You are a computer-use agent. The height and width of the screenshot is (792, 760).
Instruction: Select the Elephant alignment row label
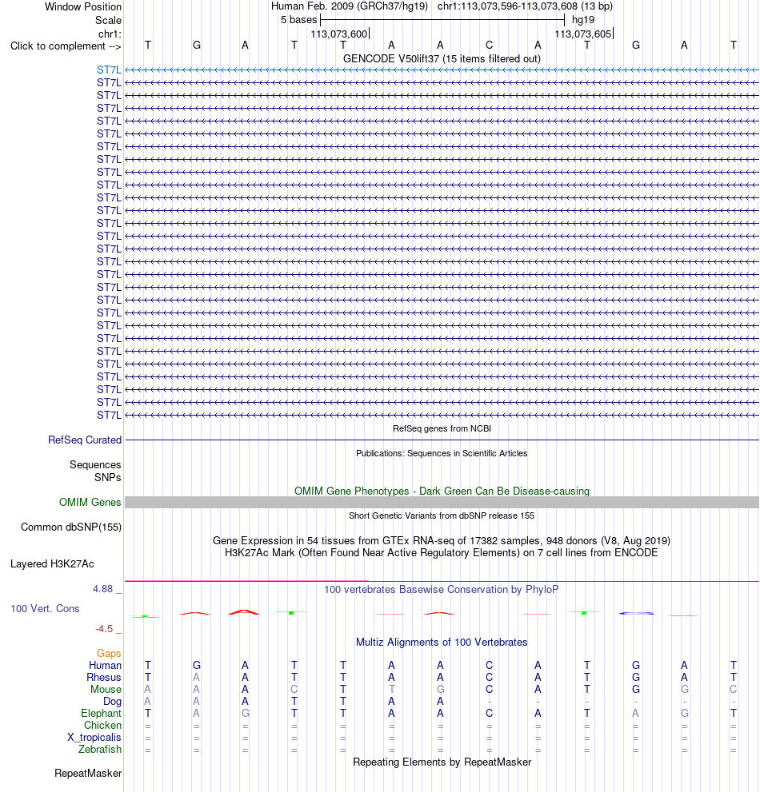pyautogui.click(x=101, y=713)
